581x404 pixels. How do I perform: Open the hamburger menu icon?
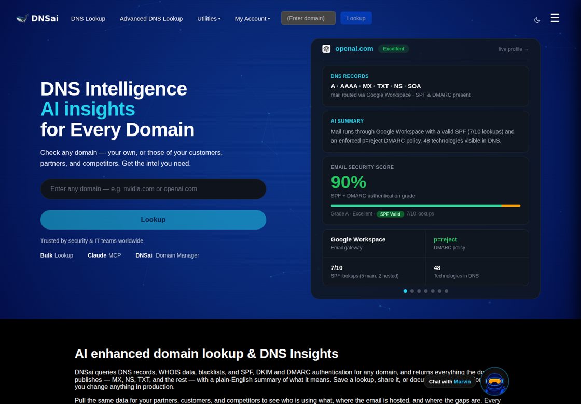tap(555, 18)
